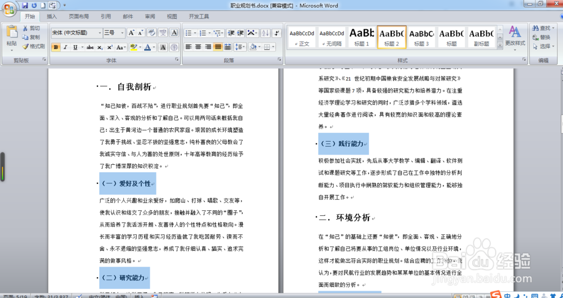Viewport: 563px width, 298px height.
Task: Click 查找 to find text
Action: point(542,28)
